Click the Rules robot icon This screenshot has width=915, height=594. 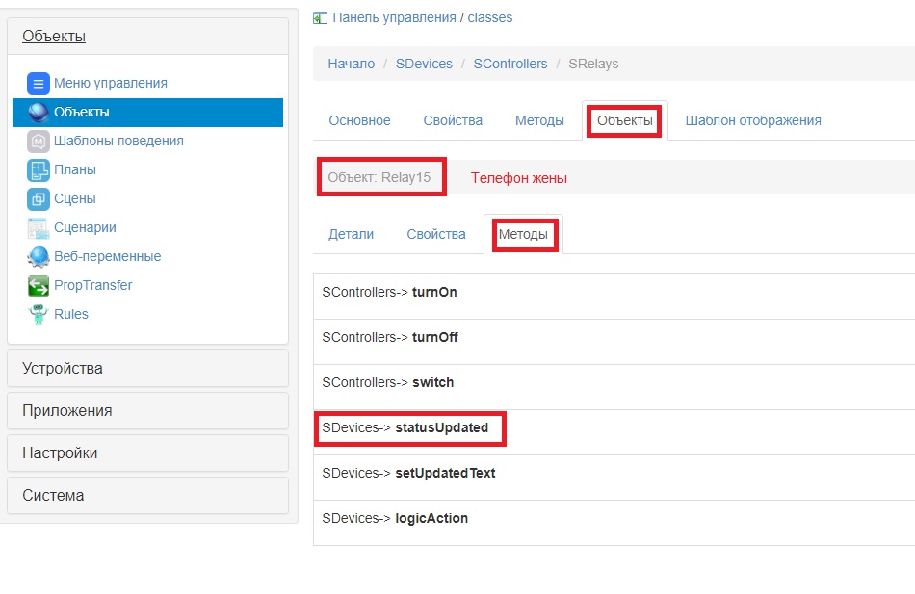pyautogui.click(x=38, y=314)
